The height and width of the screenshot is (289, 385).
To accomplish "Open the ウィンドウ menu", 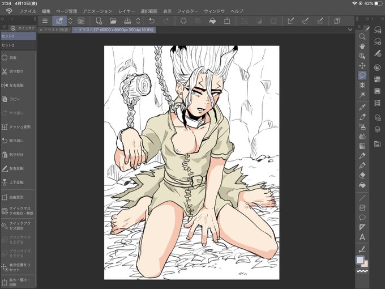I will pos(215,11).
